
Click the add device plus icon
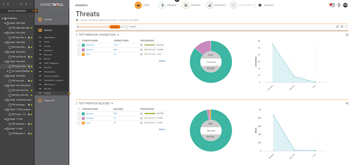tap(3, 4)
